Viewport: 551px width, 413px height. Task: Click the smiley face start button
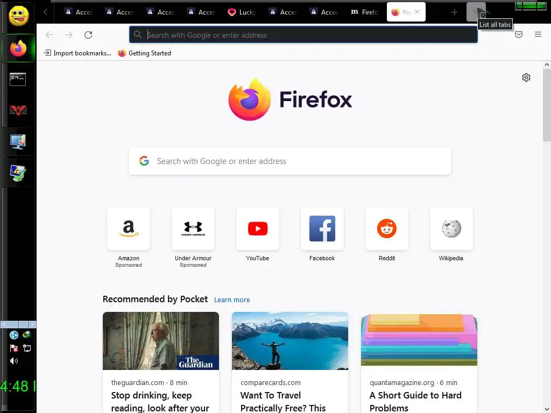point(18,16)
